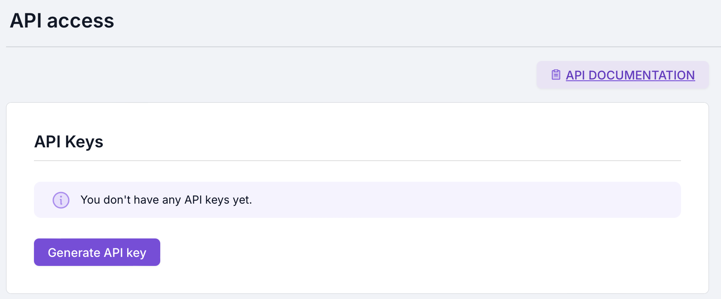This screenshot has width=721, height=299.
Task: Click 'key' text on the Generate button
Action: pyautogui.click(x=136, y=253)
